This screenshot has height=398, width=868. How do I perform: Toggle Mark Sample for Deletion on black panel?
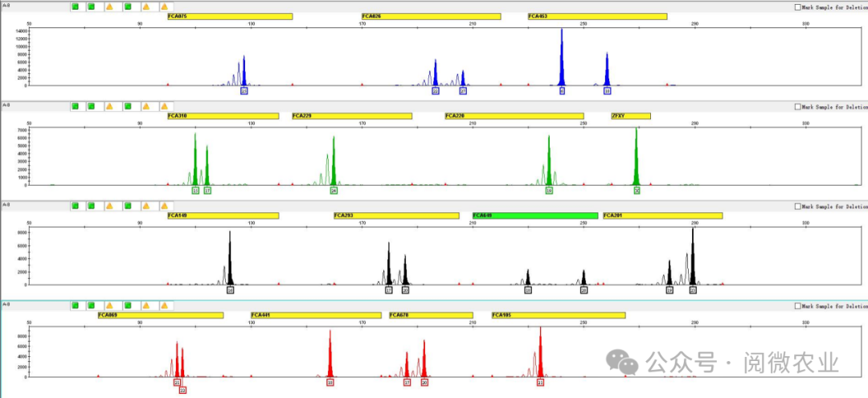tap(797, 206)
